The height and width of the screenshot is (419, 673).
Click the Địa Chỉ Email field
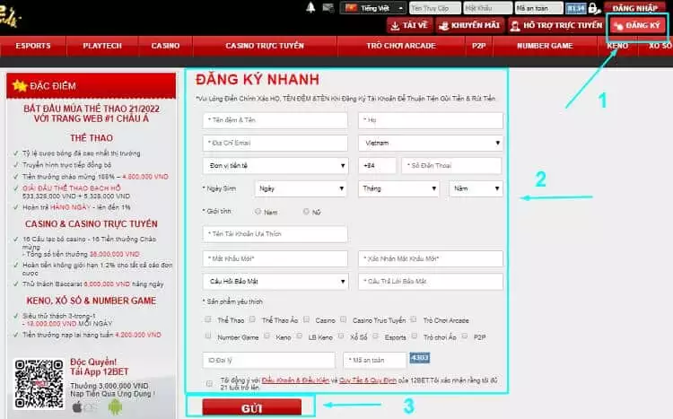275,143
